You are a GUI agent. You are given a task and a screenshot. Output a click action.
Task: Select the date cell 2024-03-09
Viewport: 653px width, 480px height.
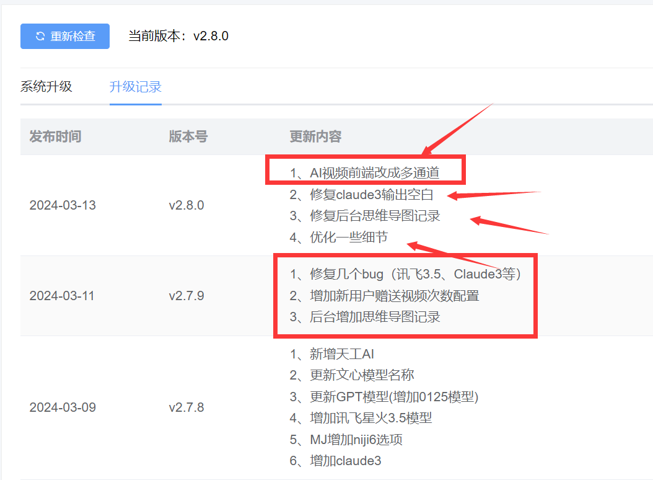coord(63,407)
